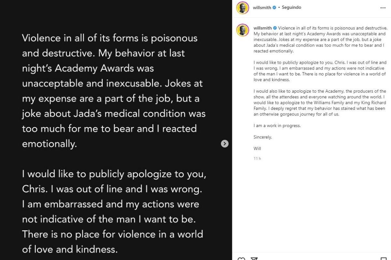Toggle the Seguindo follow status
Image resolution: width=391 pixels, height=260 pixels.
[291, 7]
